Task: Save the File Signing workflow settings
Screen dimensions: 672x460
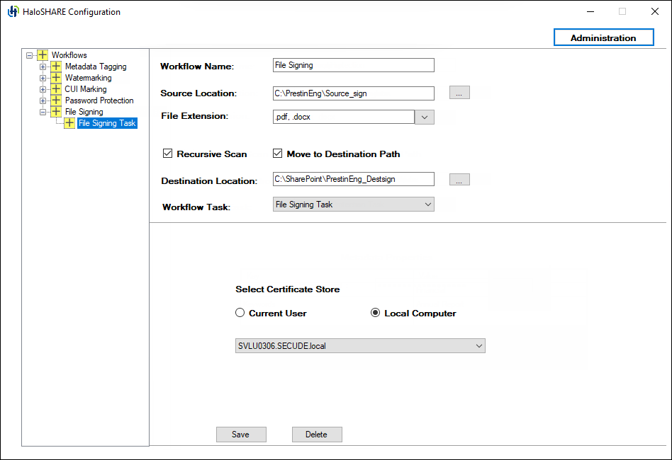Action: [x=241, y=434]
